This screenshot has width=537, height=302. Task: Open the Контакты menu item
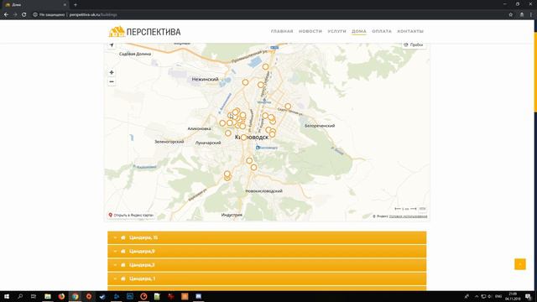point(410,31)
